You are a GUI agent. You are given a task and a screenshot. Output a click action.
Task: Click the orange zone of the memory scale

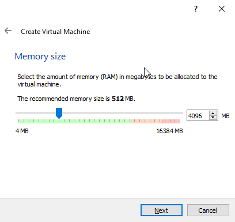click(x=147, y=121)
